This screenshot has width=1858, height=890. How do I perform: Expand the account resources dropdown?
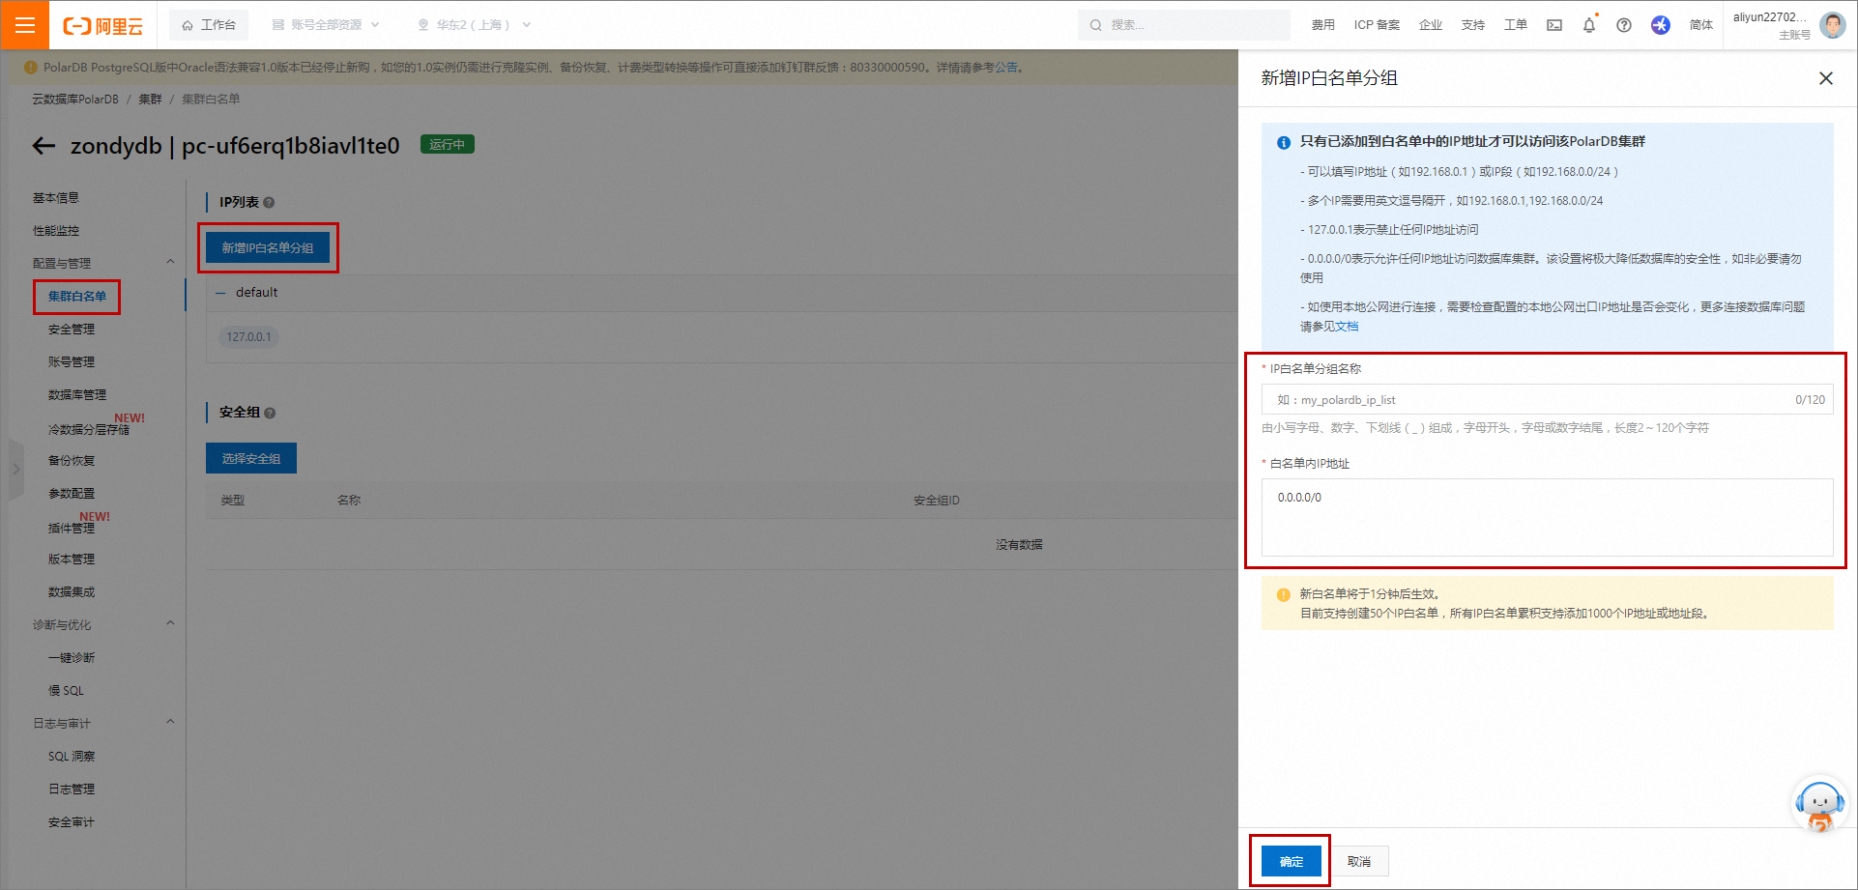click(x=326, y=25)
